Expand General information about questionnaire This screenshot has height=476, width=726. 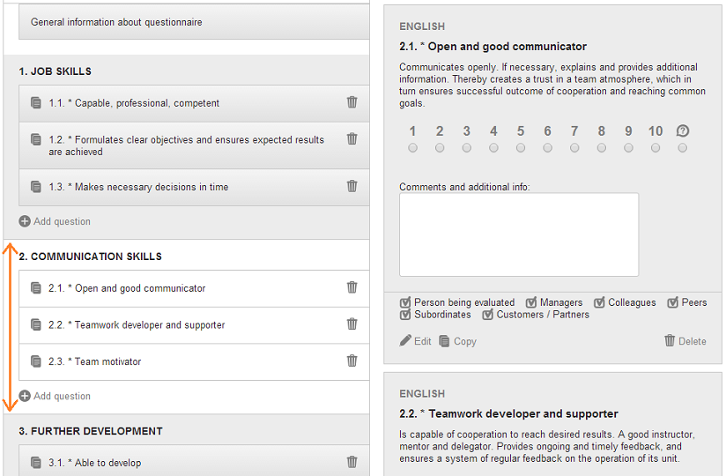click(194, 22)
